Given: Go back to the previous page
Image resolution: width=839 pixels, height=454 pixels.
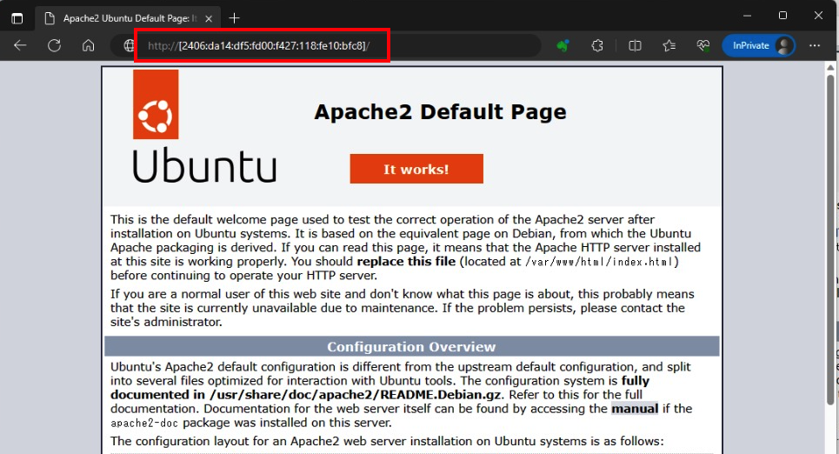Looking at the screenshot, I should point(20,45).
